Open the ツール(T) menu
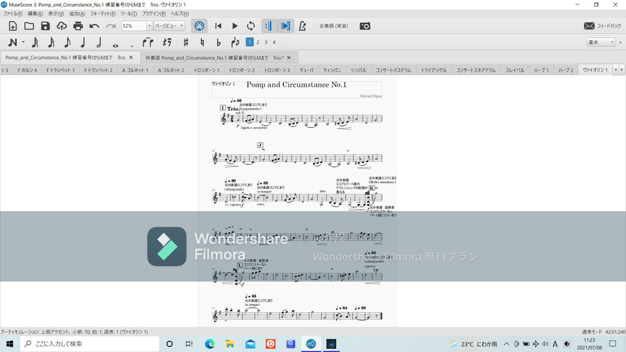Image resolution: width=626 pixels, height=352 pixels. (128, 14)
